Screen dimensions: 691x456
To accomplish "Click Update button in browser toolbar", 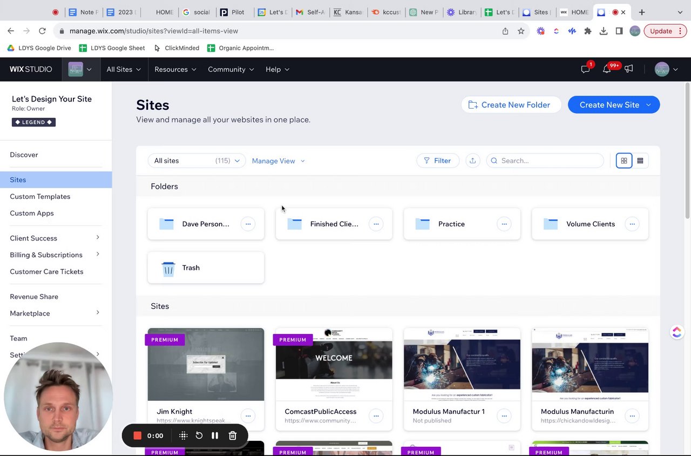I will click(x=666, y=31).
